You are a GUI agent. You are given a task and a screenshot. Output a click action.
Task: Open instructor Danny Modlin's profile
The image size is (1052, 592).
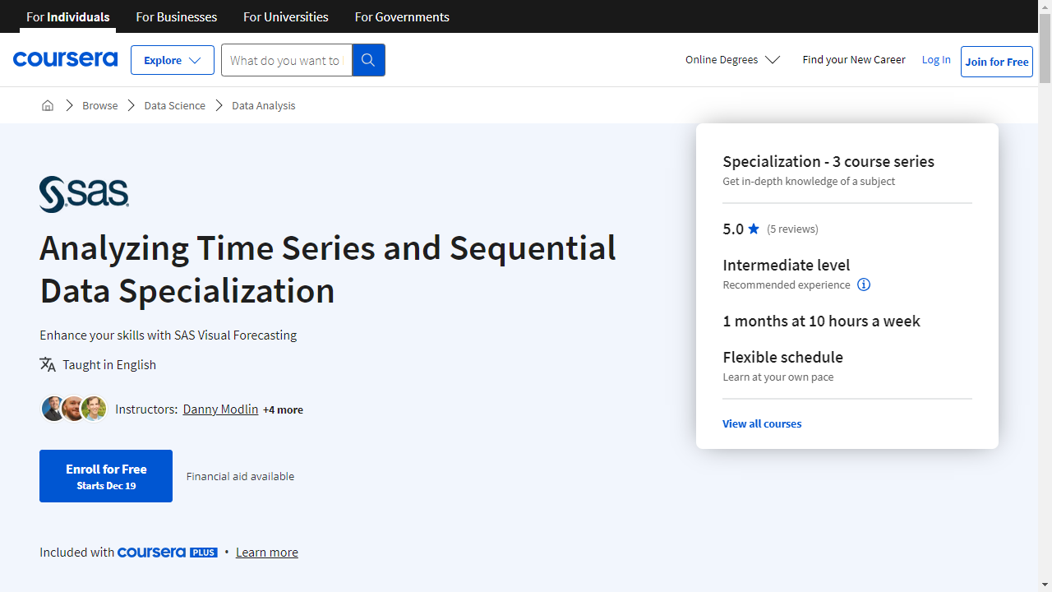(x=220, y=409)
